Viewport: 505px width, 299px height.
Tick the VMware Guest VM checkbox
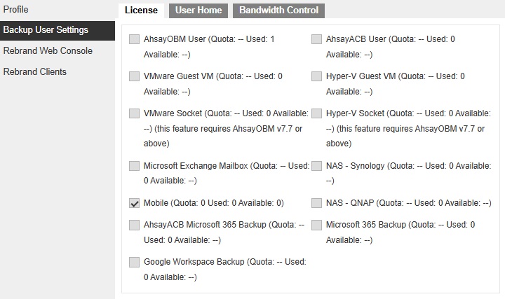pos(134,76)
